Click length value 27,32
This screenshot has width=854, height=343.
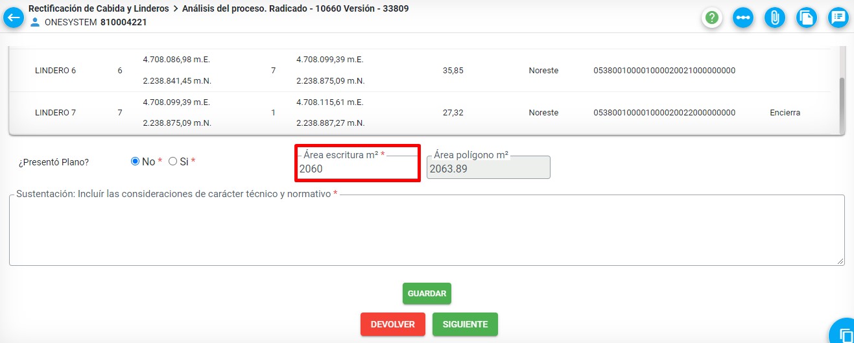[x=453, y=113]
